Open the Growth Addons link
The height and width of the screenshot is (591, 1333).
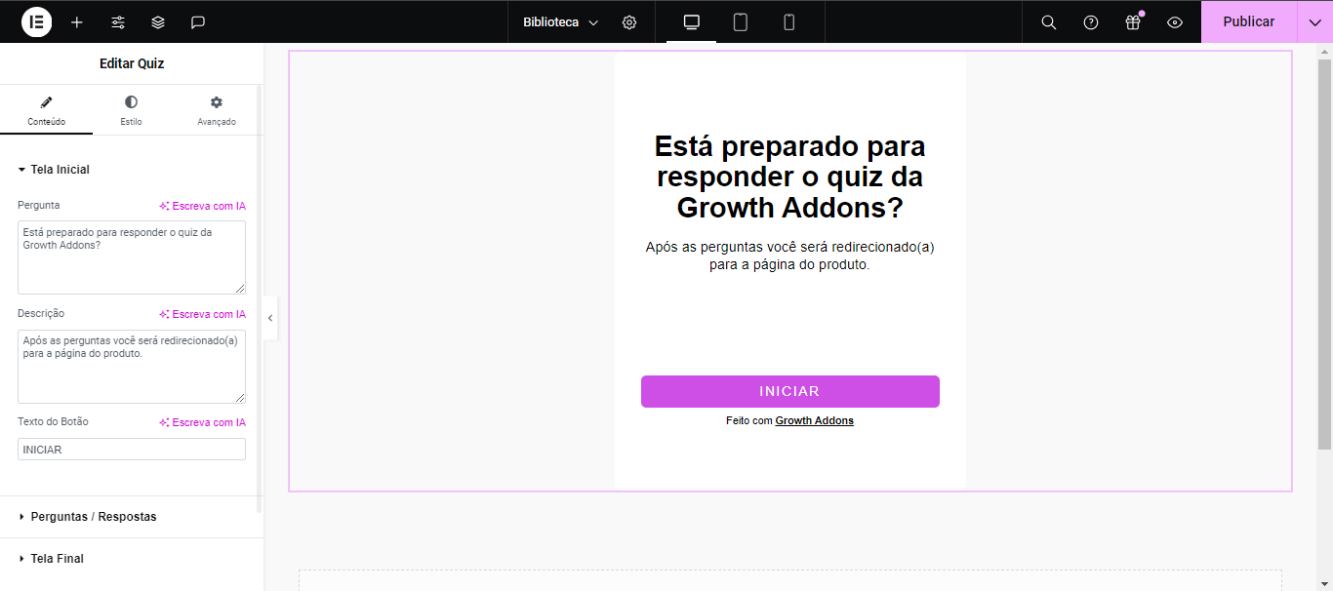tap(815, 421)
